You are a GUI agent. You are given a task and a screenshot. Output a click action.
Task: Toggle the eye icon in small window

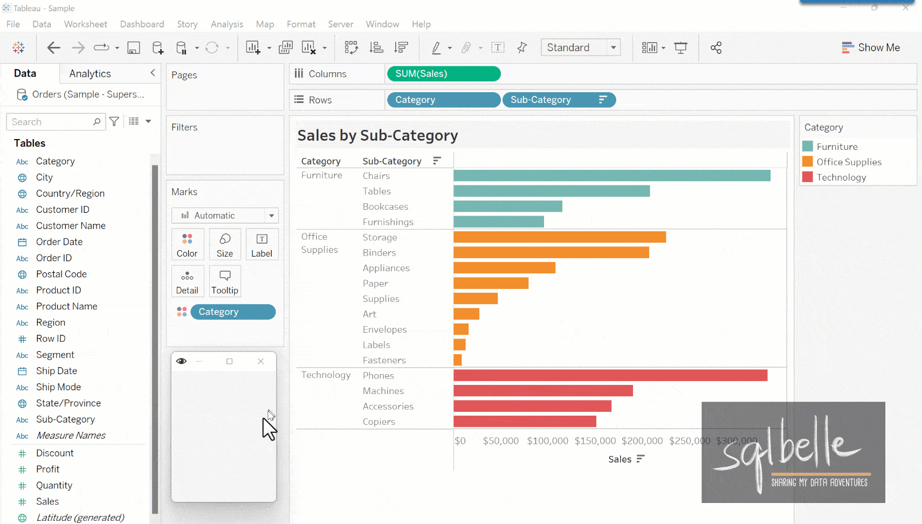pos(181,361)
